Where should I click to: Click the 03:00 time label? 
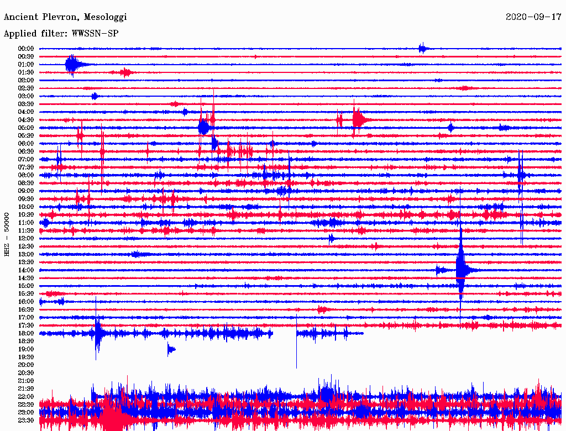26,96
